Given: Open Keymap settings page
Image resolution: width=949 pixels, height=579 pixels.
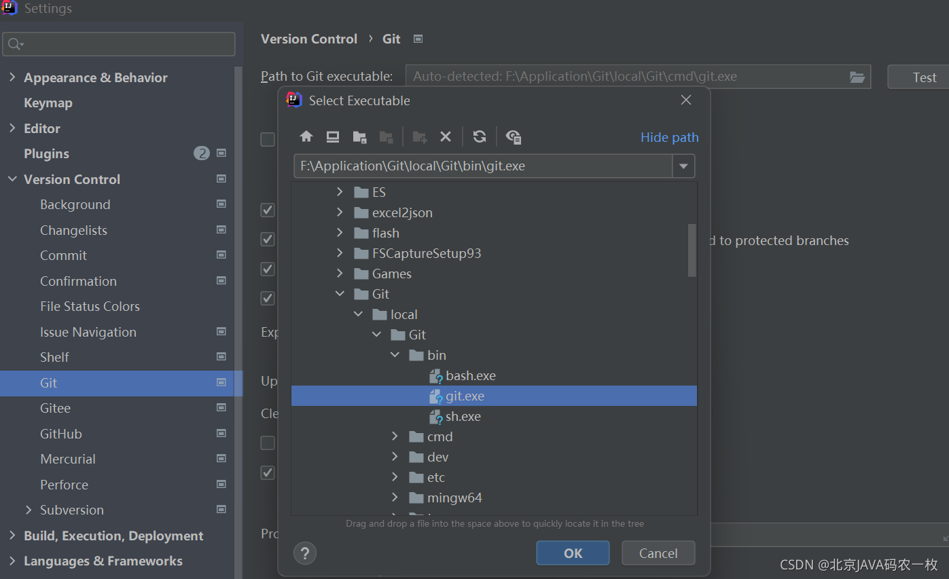Looking at the screenshot, I should pyautogui.click(x=48, y=102).
